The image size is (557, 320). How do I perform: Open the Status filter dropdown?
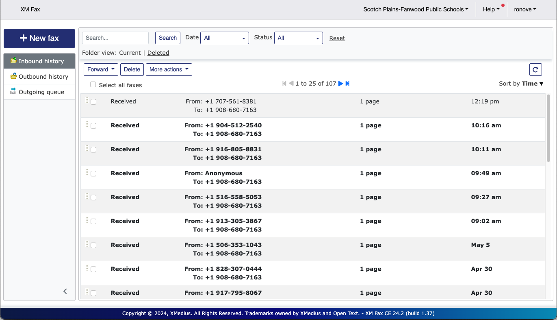(x=298, y=38)
